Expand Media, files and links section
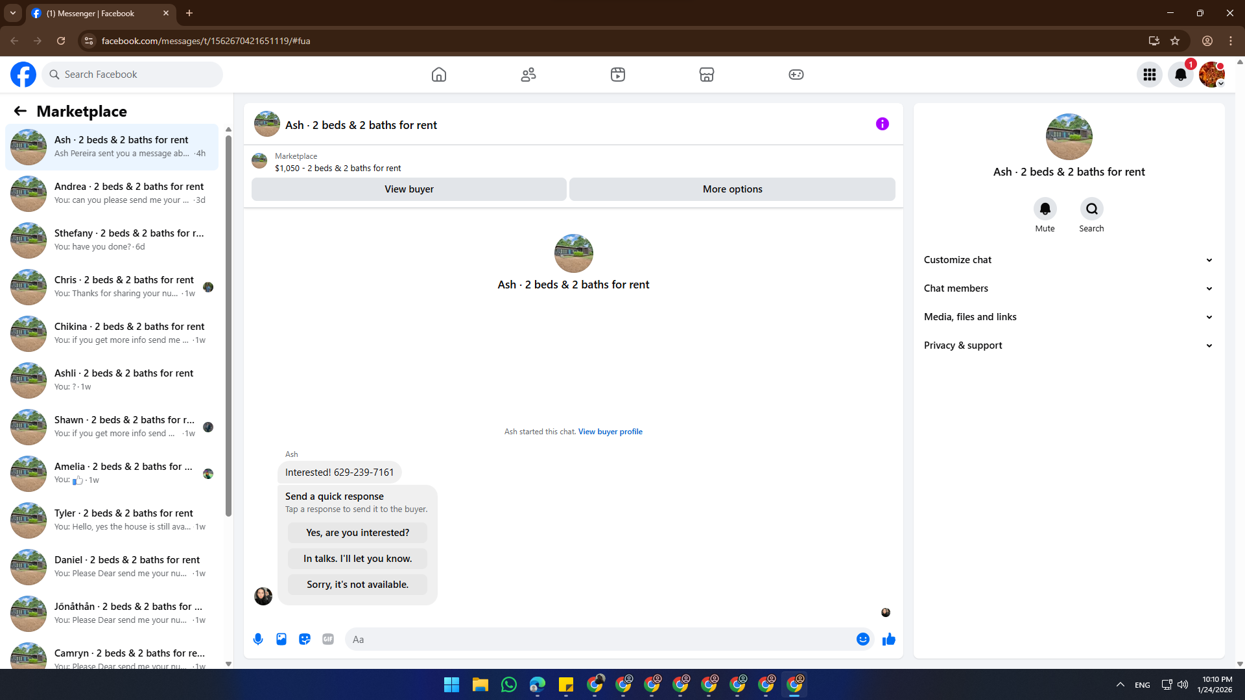The height and width of the screenshot is (700, 1245). tap(1068, 317)
